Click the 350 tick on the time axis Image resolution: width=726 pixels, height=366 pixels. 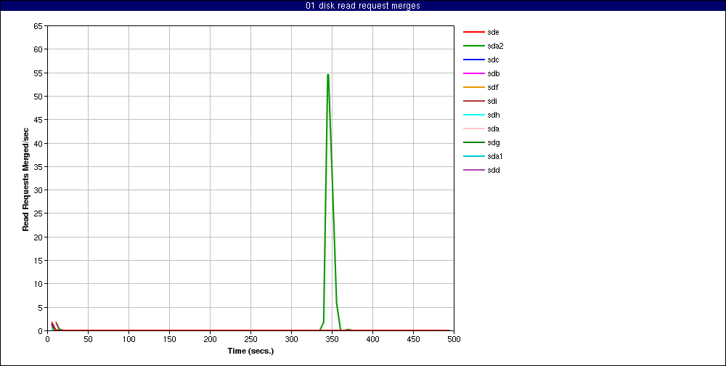[332, 339]
